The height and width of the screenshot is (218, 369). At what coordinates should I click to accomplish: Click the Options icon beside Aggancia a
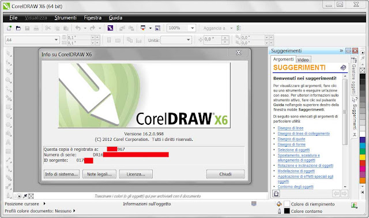(x=239, y=28)
